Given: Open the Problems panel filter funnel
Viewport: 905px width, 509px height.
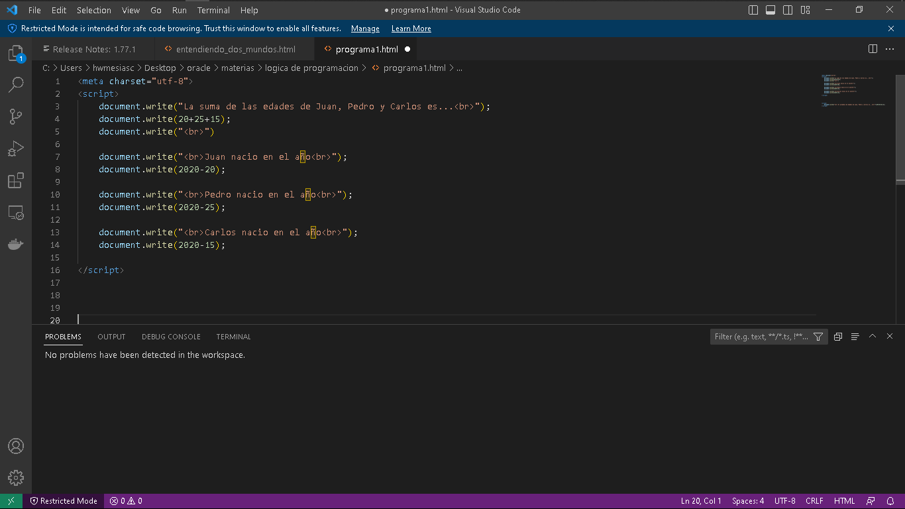Looking at the screenshot, I should [818, 337].
